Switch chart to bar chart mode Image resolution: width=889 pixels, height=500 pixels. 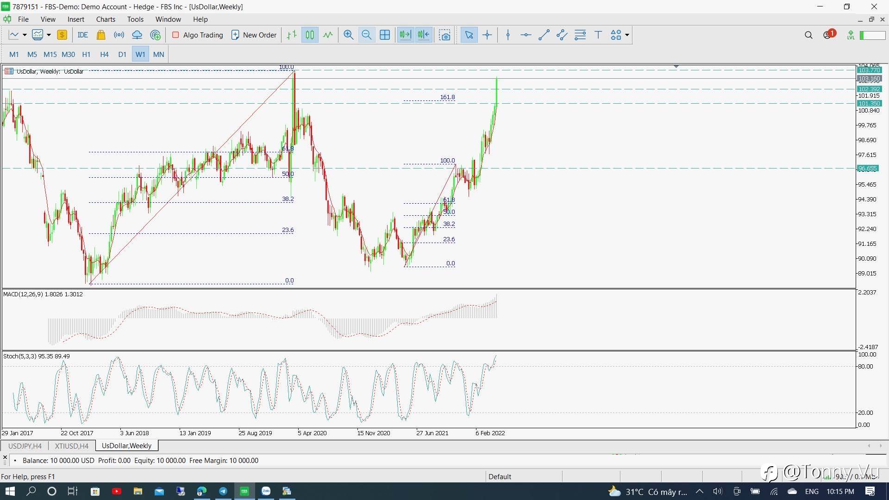point(292,35)
